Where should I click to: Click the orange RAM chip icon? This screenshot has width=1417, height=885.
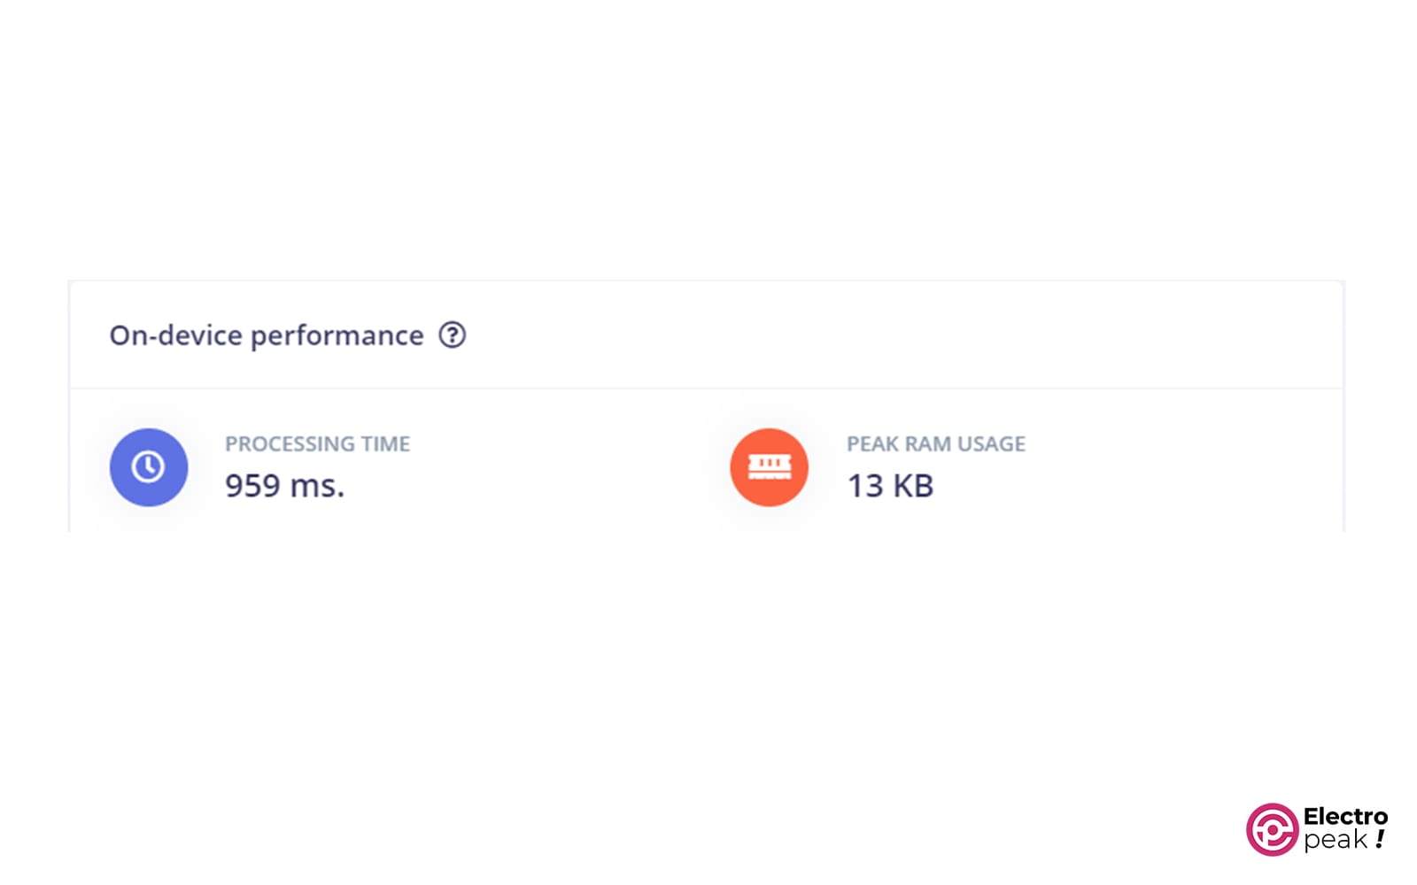click(769, 467)
